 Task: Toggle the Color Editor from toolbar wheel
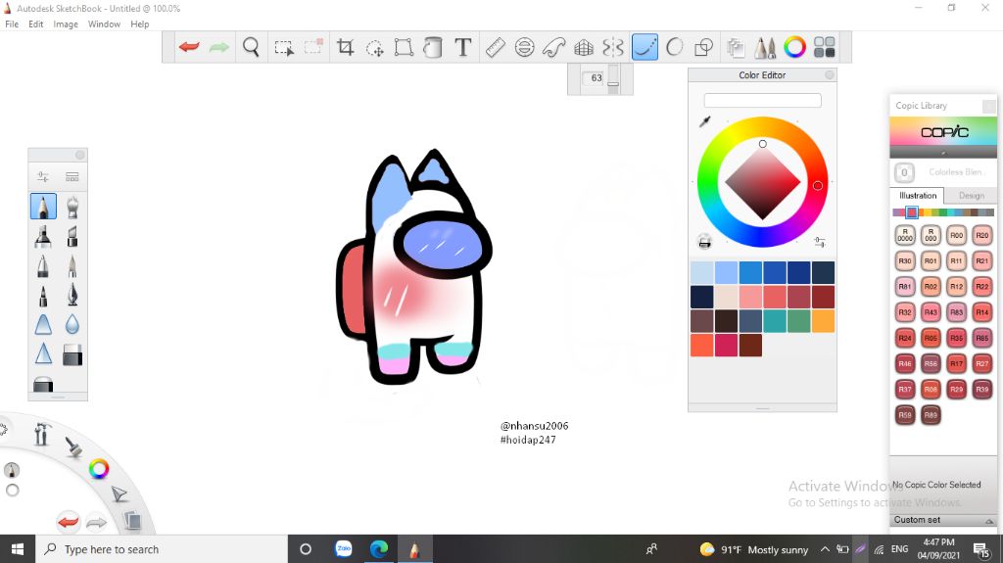pyautogui.click(x=794, y=47)
